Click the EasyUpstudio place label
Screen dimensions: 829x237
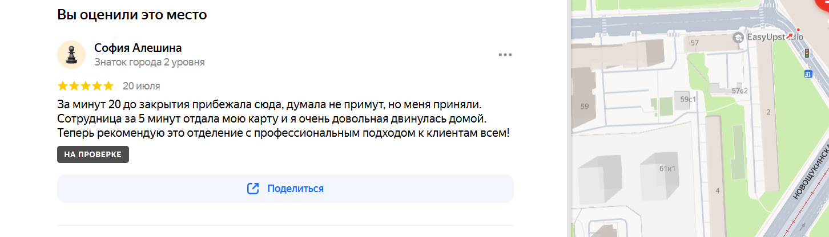[x=775, y=37]
